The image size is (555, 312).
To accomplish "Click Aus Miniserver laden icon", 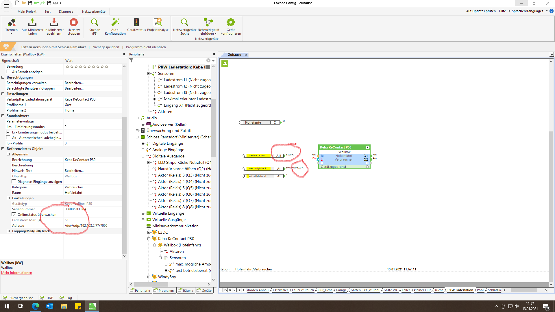I will [x=32, y=23].
